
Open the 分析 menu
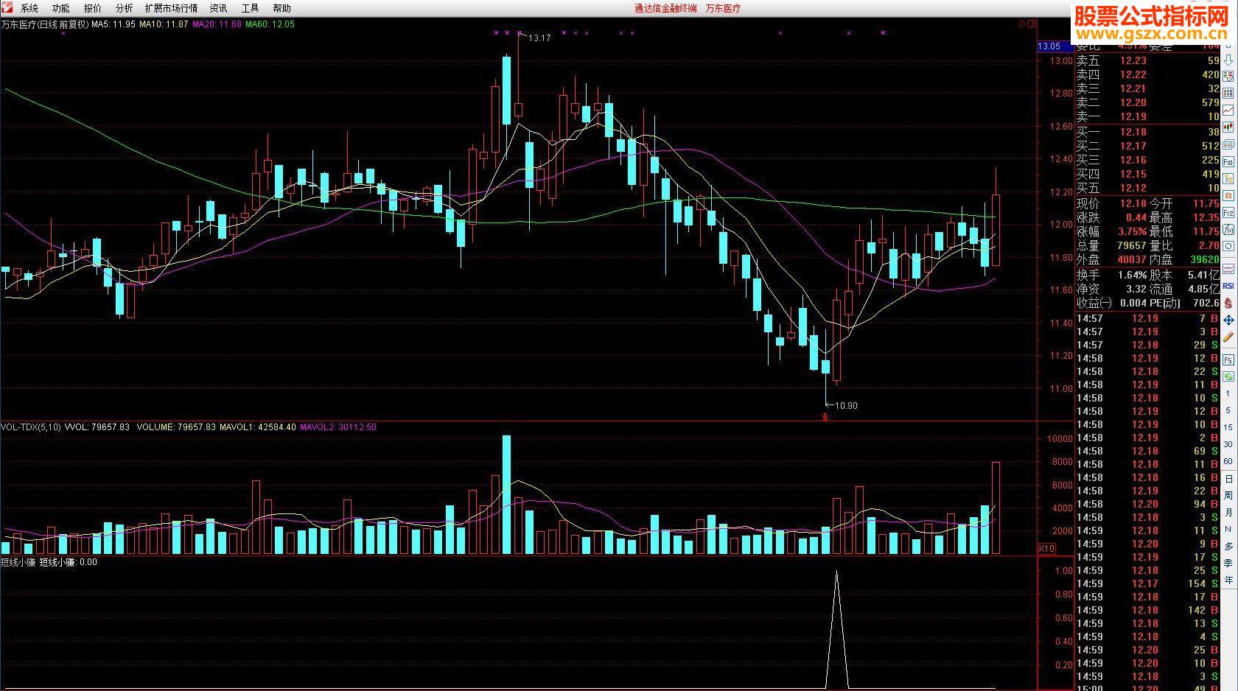(x=125, y=8)
